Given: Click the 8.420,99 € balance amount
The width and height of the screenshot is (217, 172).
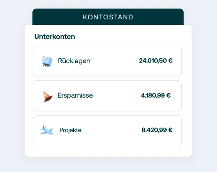Looking at the screenshot, I should coord(157,130).
